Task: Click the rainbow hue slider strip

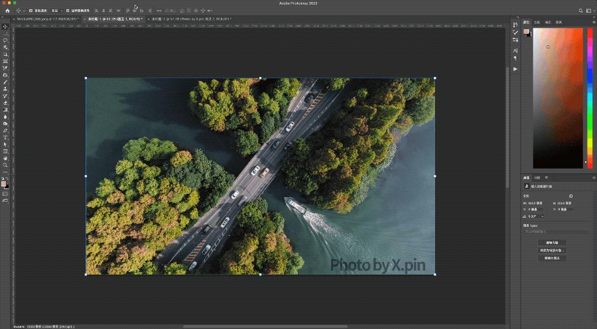Action: (x=589, y=96)
